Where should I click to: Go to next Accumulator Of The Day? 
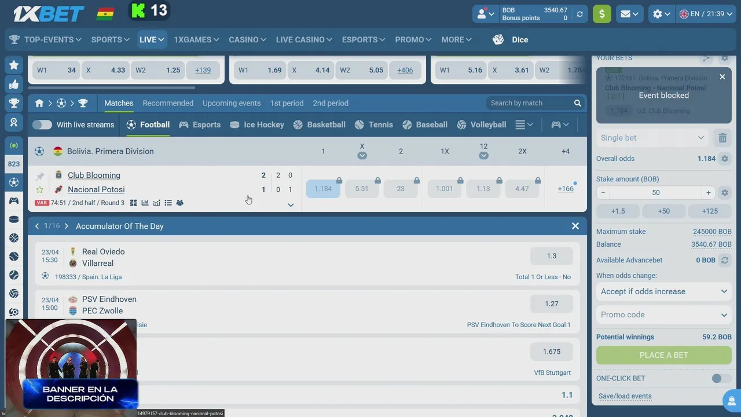point(67,226)
